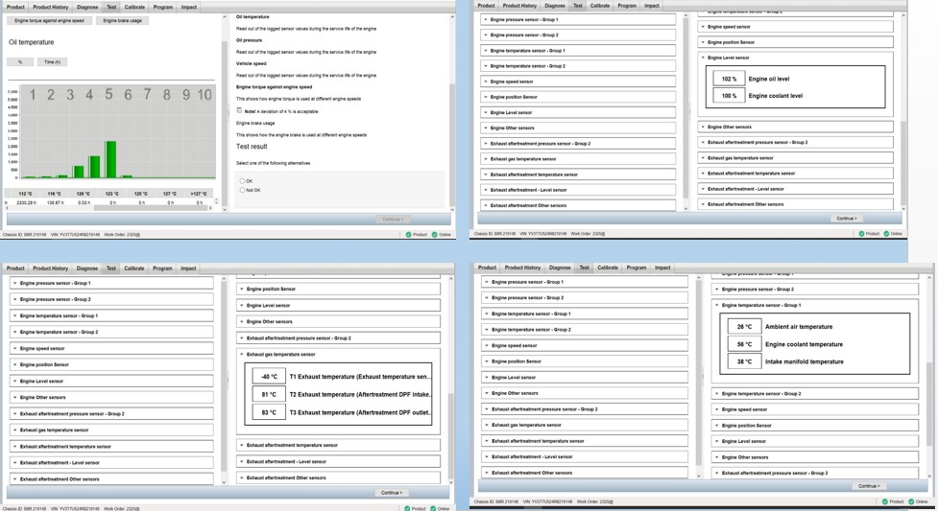This screenshot has height=511, width=938.
Task: Open Impact tab in Engine oil level window
Action: click(652, 6)
